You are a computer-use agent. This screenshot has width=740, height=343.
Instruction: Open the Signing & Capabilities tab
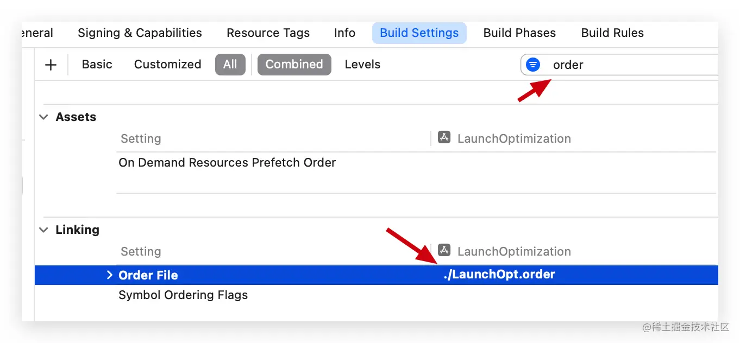(140, 33)
